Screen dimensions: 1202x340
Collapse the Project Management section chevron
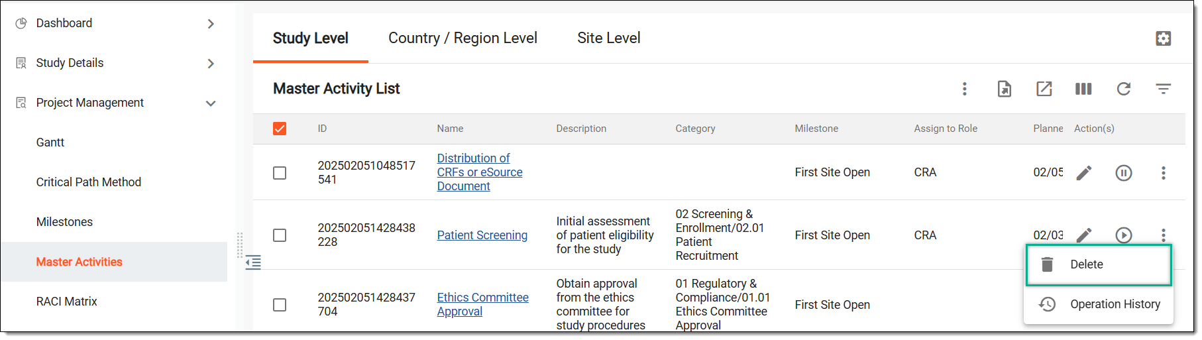211,103
